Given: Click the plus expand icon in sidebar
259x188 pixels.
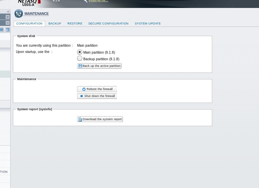Looking at the screenshot, I should (x=8, y=17).
